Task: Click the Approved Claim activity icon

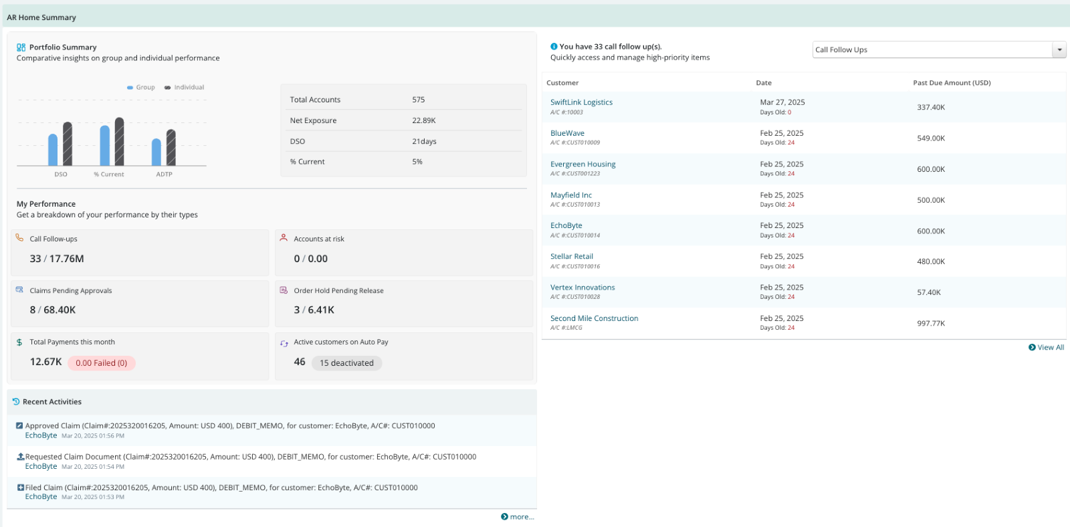Action: tap(19, 425)
